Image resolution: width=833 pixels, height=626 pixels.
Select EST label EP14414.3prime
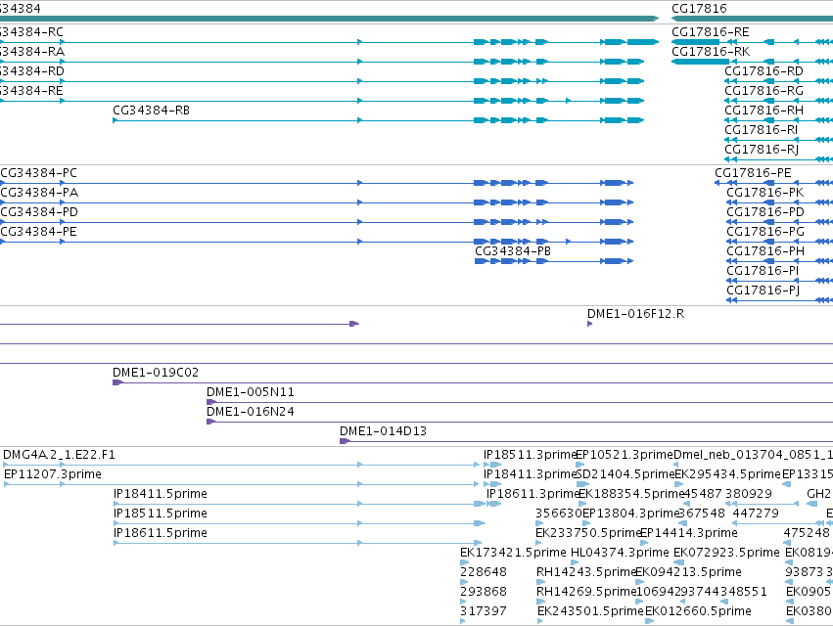689,533
